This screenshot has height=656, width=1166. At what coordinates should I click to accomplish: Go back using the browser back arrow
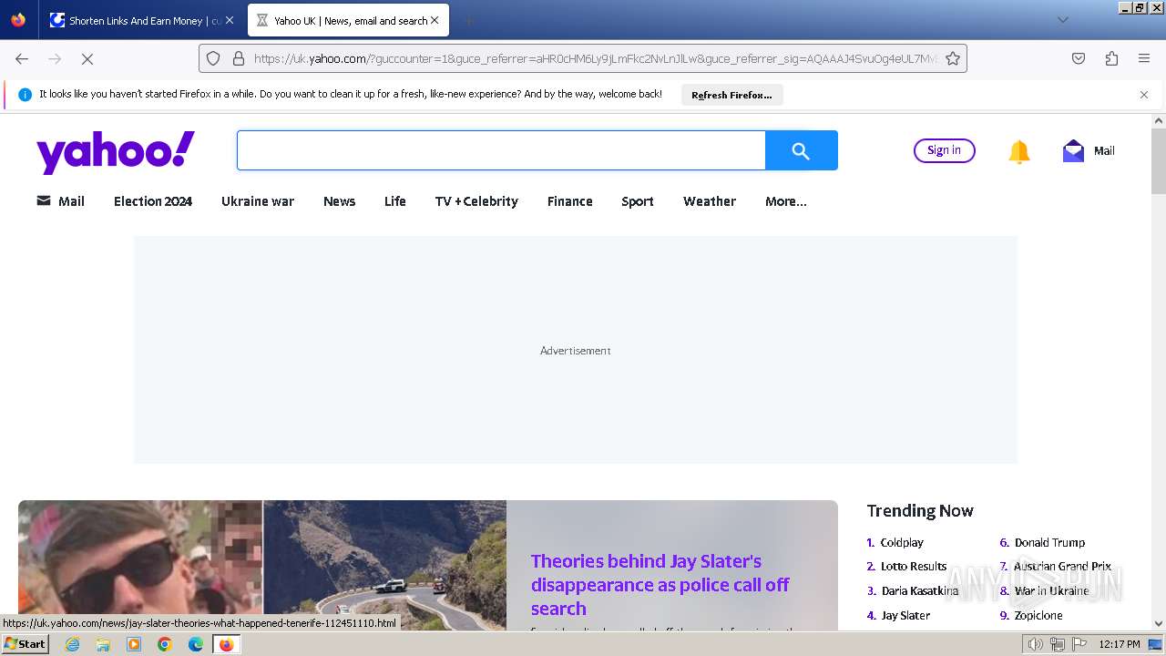click(22, 58)
